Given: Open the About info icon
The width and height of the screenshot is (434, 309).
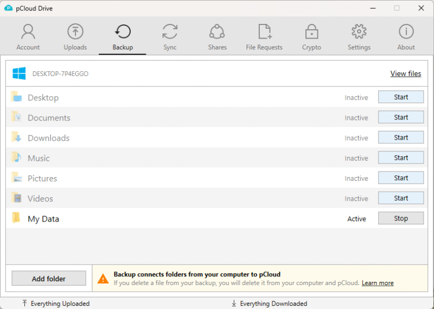Looking at the screenshot, I should coord(406,31).
